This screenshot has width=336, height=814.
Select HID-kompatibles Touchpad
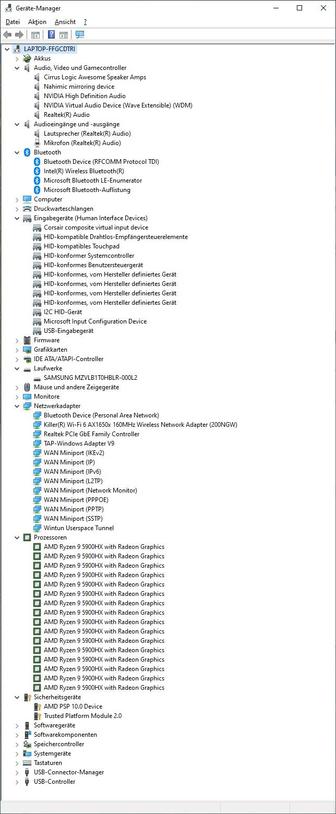click(x=81, y=246)
